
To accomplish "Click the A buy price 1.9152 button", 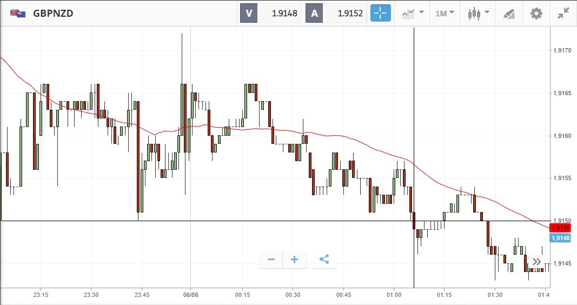I will coord(336,13).
